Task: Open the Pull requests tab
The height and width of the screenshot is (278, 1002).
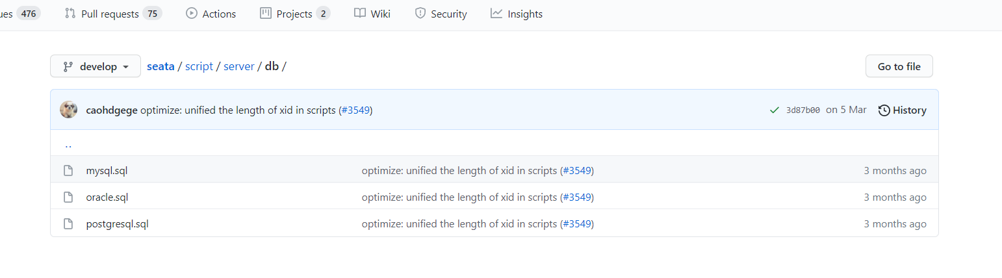Action: tap(113, 14)
